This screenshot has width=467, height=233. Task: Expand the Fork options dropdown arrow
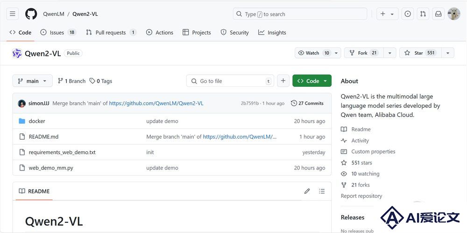[x=389, y=53]
